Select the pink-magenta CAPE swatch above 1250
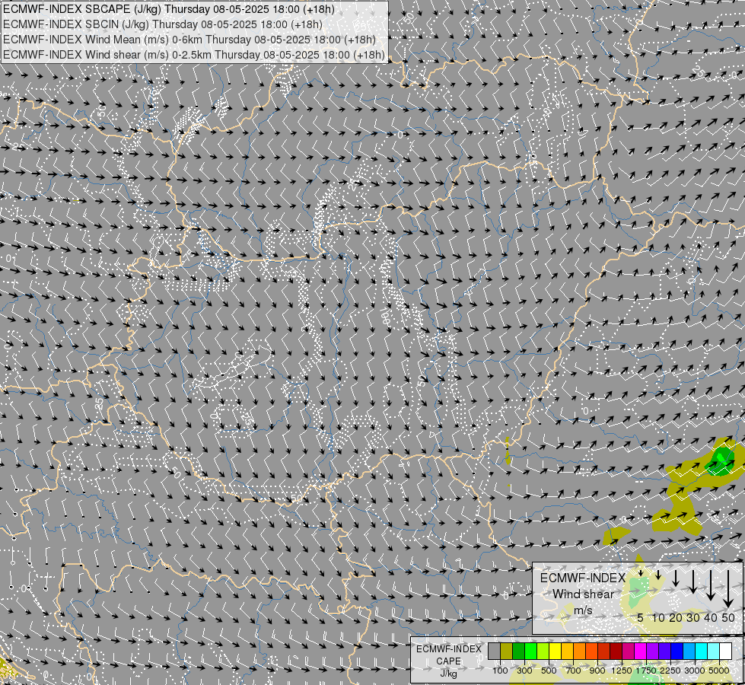The image size is (745, 685). 628,652
